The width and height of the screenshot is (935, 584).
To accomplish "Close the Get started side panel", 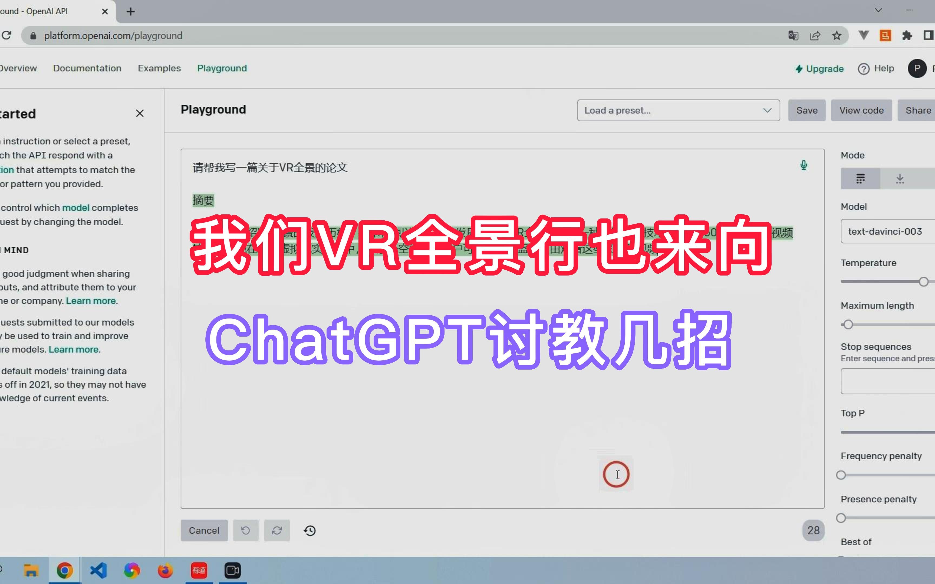I will pos(140,113).
